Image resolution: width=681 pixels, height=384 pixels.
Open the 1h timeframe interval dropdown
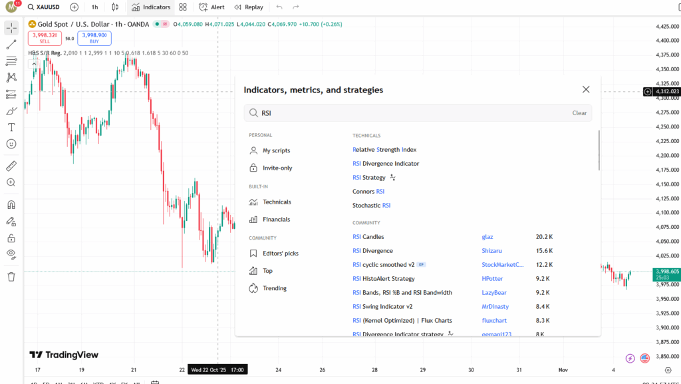pyautogui.click(x=95, y=7)
